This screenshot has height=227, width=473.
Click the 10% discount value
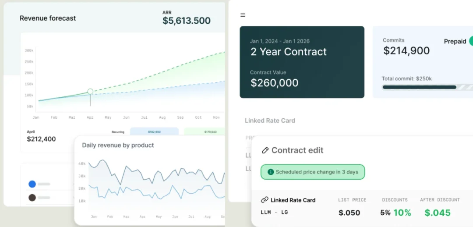point(402,213)
